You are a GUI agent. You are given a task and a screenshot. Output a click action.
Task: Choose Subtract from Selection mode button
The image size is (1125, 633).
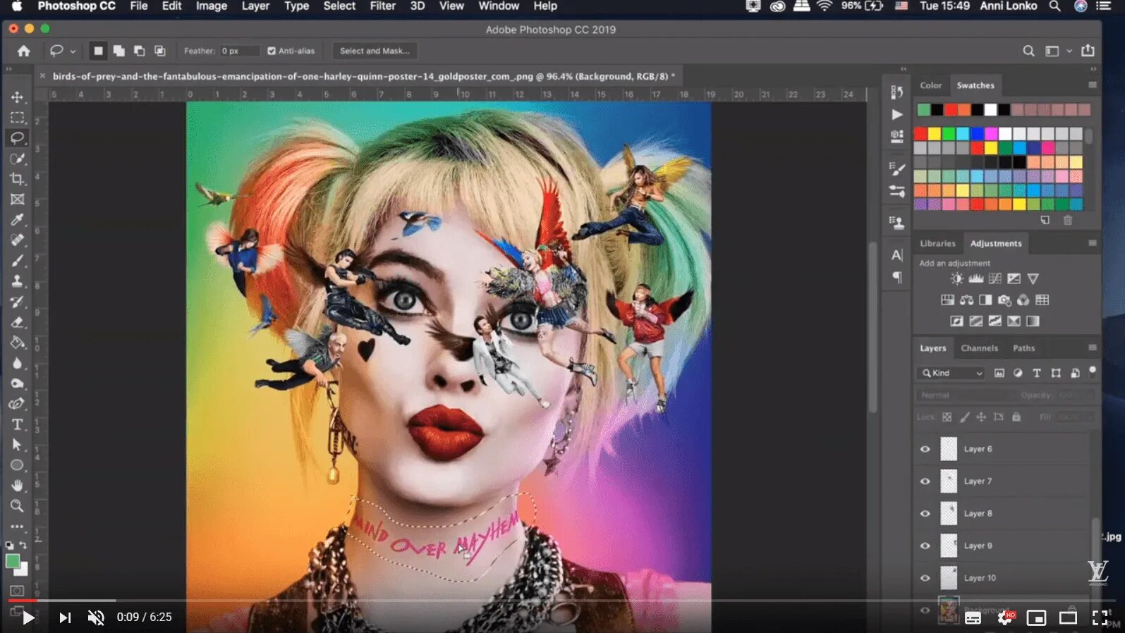[x=139, y=51]
